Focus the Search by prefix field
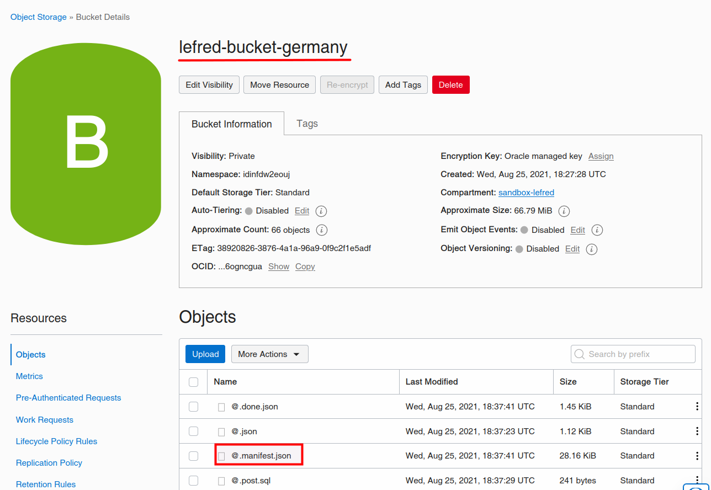The image size is (711, 490). tap(633, 354)
